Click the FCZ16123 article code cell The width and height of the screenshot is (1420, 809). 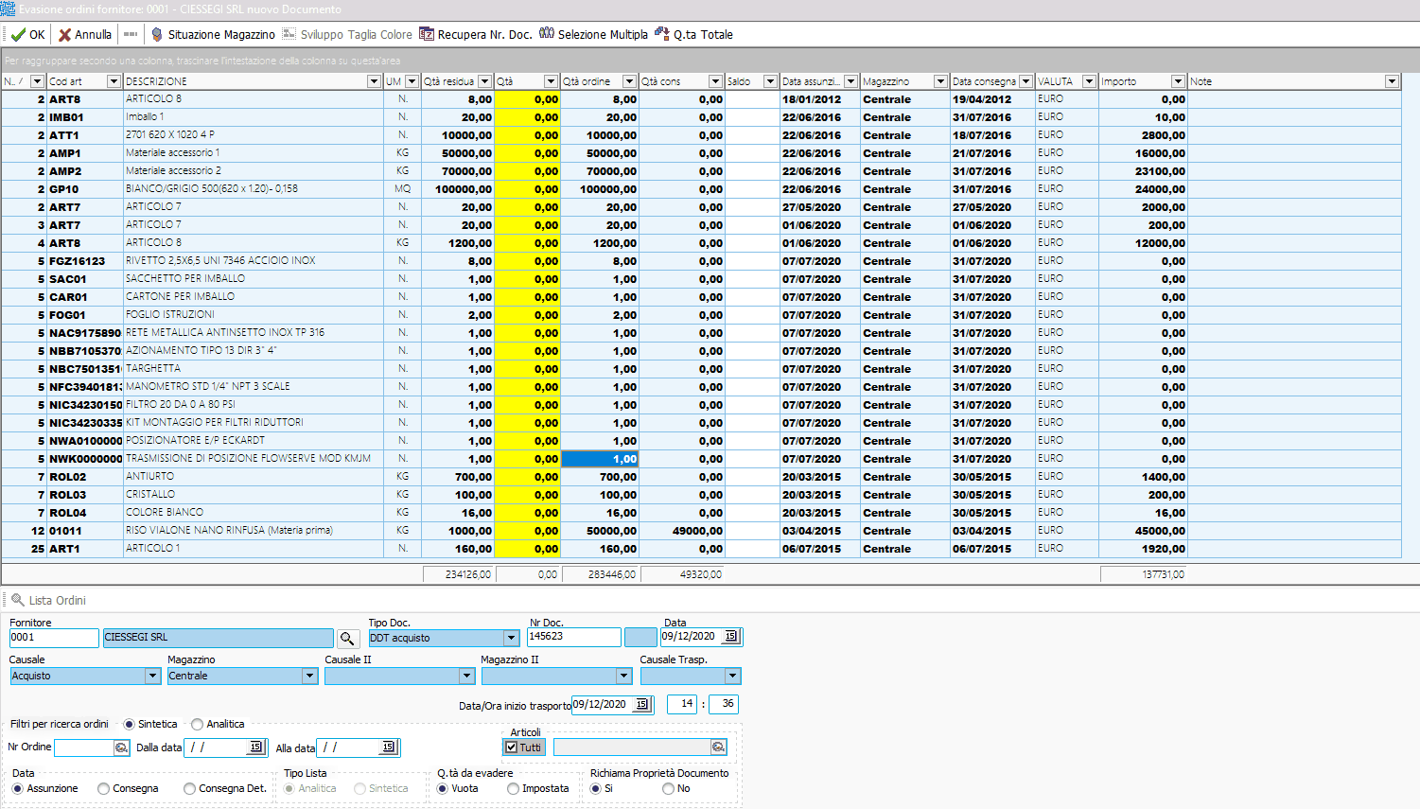(x=85, y=261)
